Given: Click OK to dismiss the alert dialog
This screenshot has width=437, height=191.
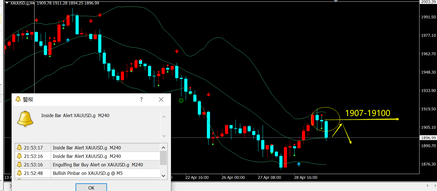Looking at the screenshot, I should tap(91, 188).
